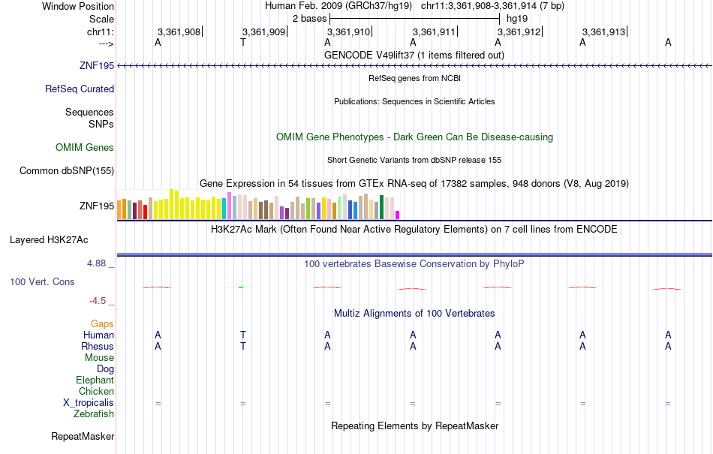Open the GTEx gene expression bar chart
The image size is (713, 454).
click(x=258, y=205)
